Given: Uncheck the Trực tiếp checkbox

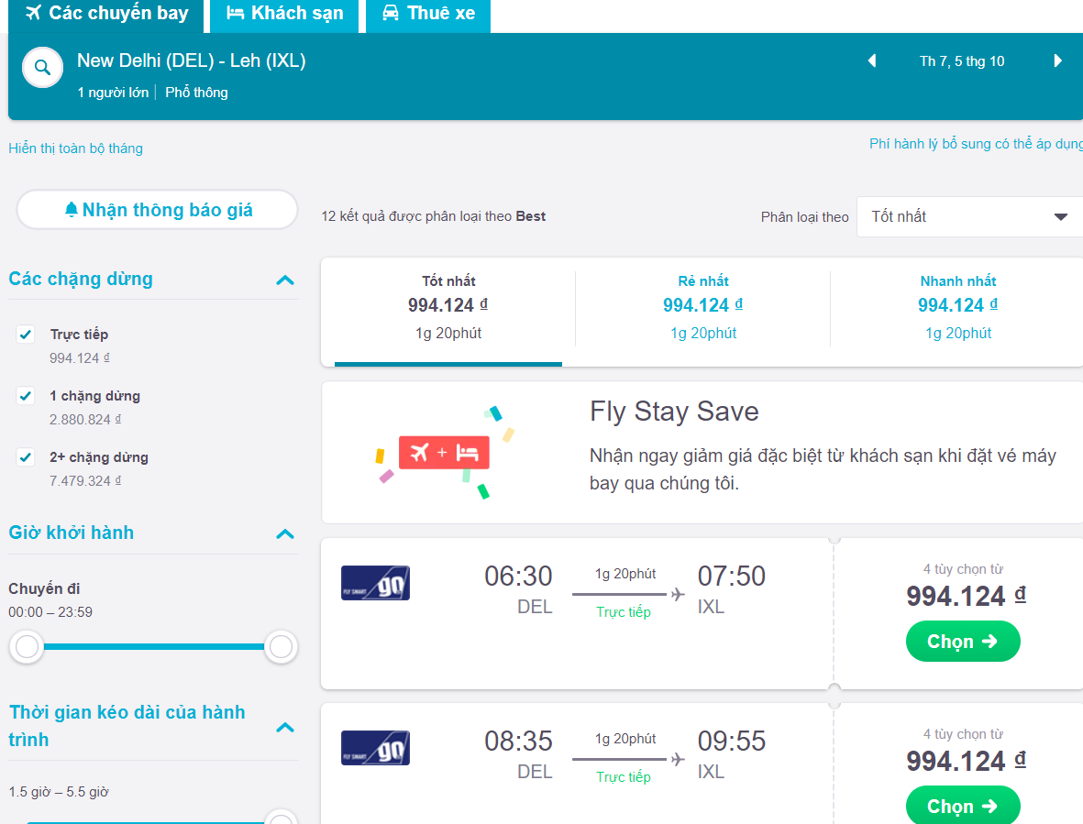Looking at the screenshot, I should [26, 335].
